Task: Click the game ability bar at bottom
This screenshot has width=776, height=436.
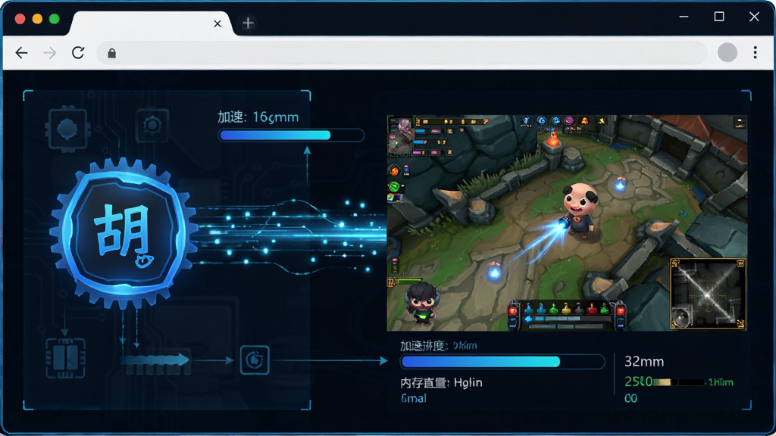Action: click(567, 315)
